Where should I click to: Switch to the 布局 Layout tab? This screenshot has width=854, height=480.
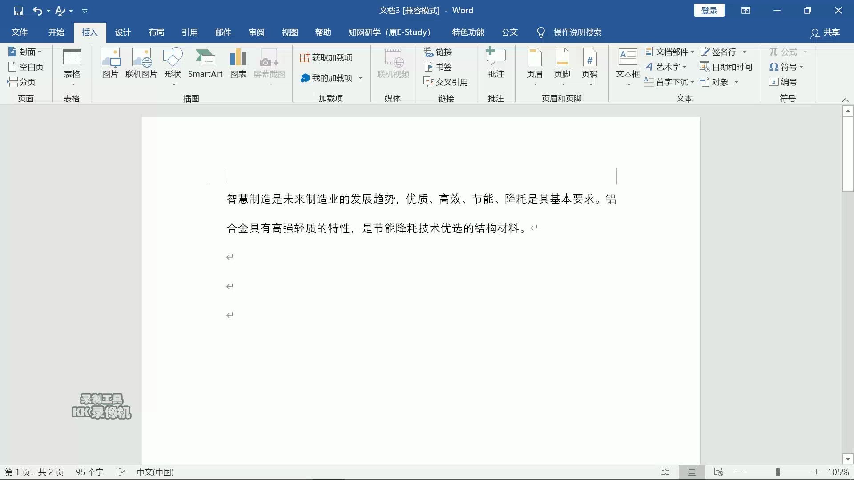(x=157, y=32)
